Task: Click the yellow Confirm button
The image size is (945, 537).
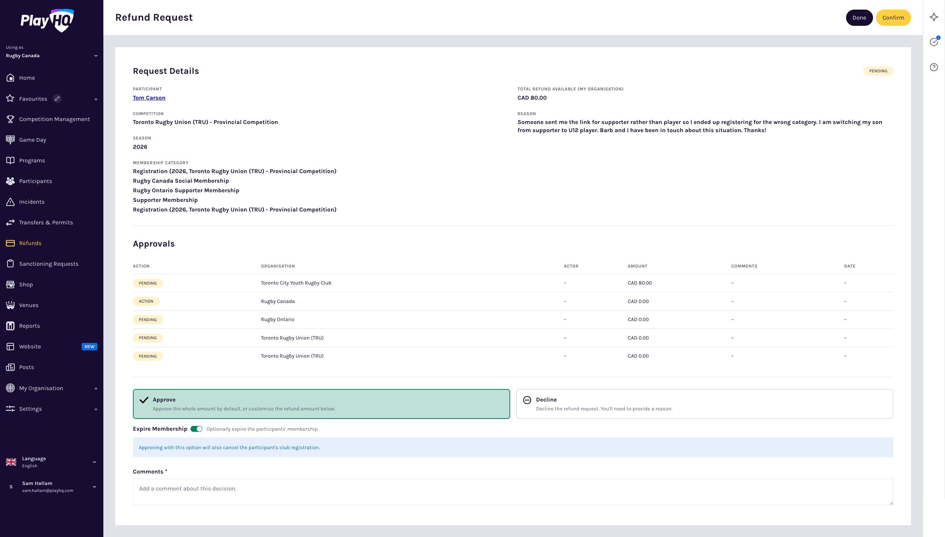Action: (893, 18)
